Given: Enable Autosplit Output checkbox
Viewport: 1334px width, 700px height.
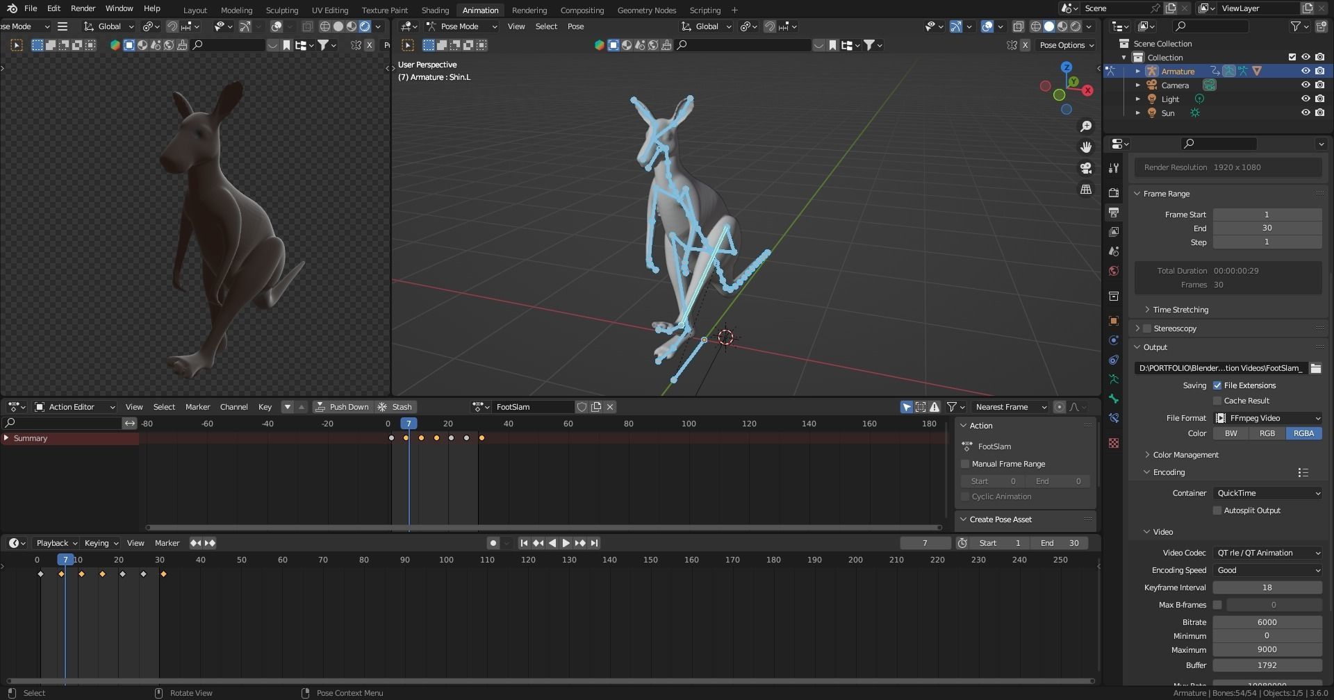Looking at the screenshot, I should (1217, 510).
